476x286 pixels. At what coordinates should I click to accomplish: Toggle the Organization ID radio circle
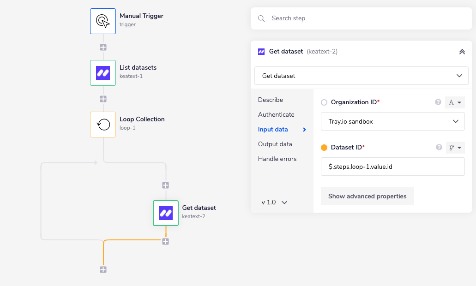pos(324,102)
